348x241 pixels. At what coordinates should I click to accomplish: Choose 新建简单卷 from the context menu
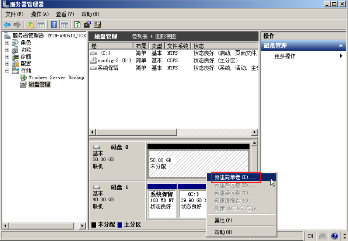coord(234,177)
